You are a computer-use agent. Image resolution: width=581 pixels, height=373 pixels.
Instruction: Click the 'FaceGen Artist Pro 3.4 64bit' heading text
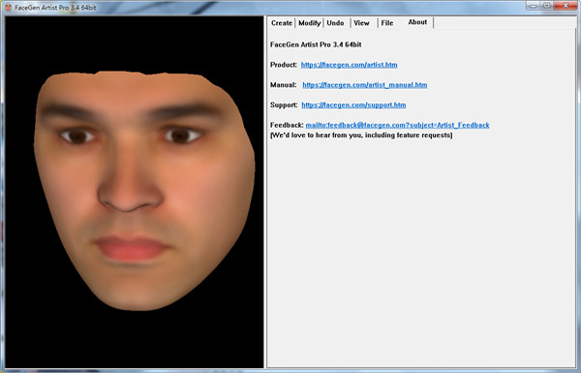click(316, 44)
